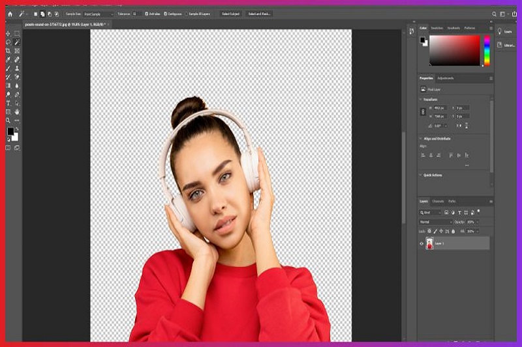
Task: Go to the Photoshop Home screen icon
Action: (x=10, y=14)
